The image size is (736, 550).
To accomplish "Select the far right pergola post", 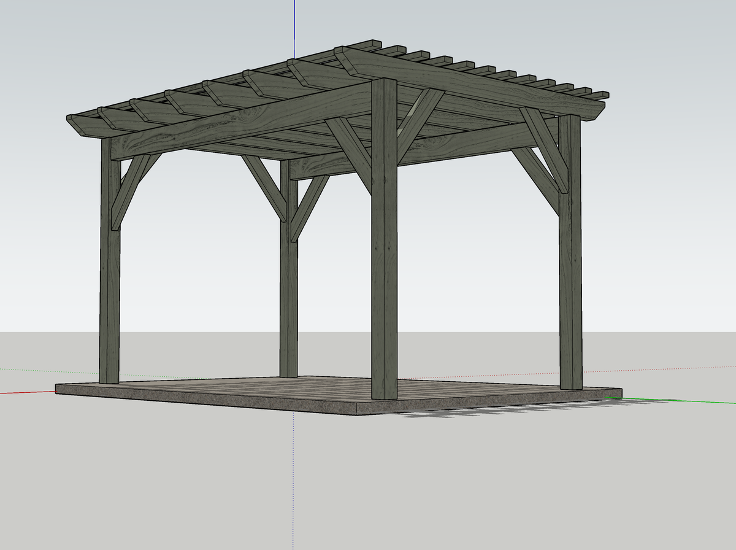I will pyautogui.click(x=570, y=252).
